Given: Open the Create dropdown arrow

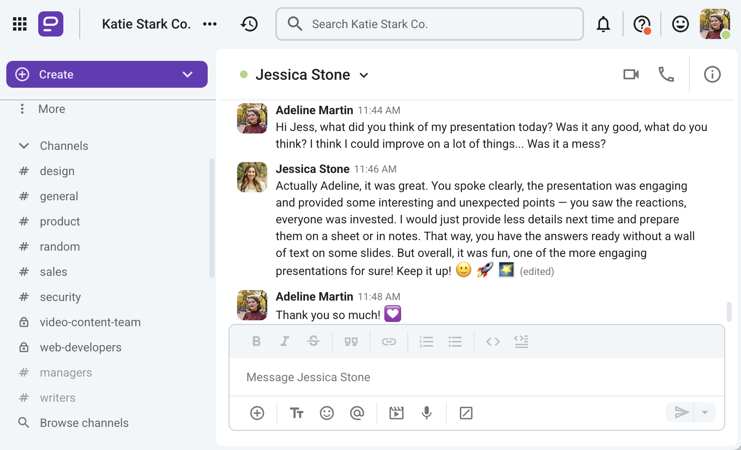Looking at the screenshot, I should click(187, 74).
